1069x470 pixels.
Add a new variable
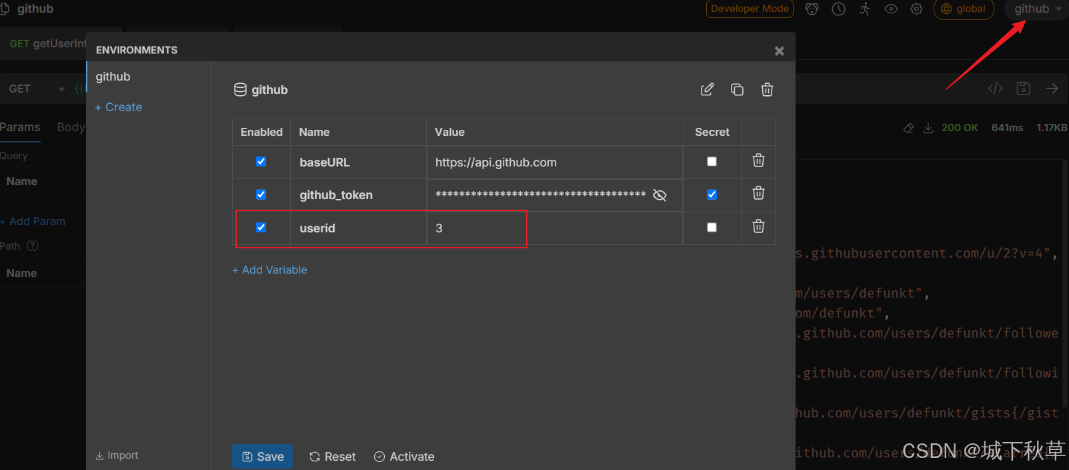click(269, 270)
